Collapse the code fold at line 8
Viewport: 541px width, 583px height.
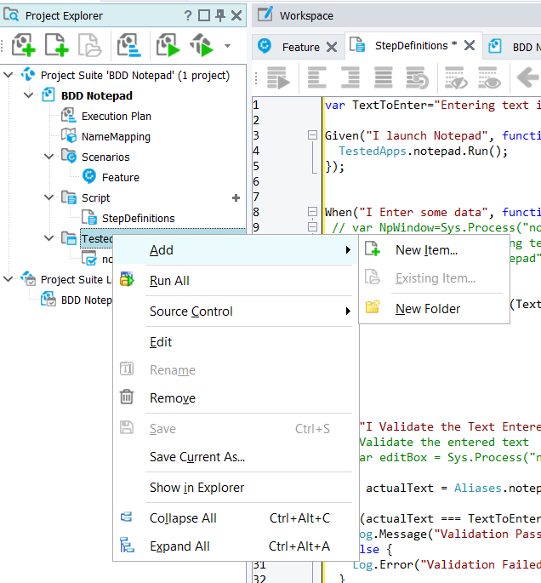pos(312,212)
